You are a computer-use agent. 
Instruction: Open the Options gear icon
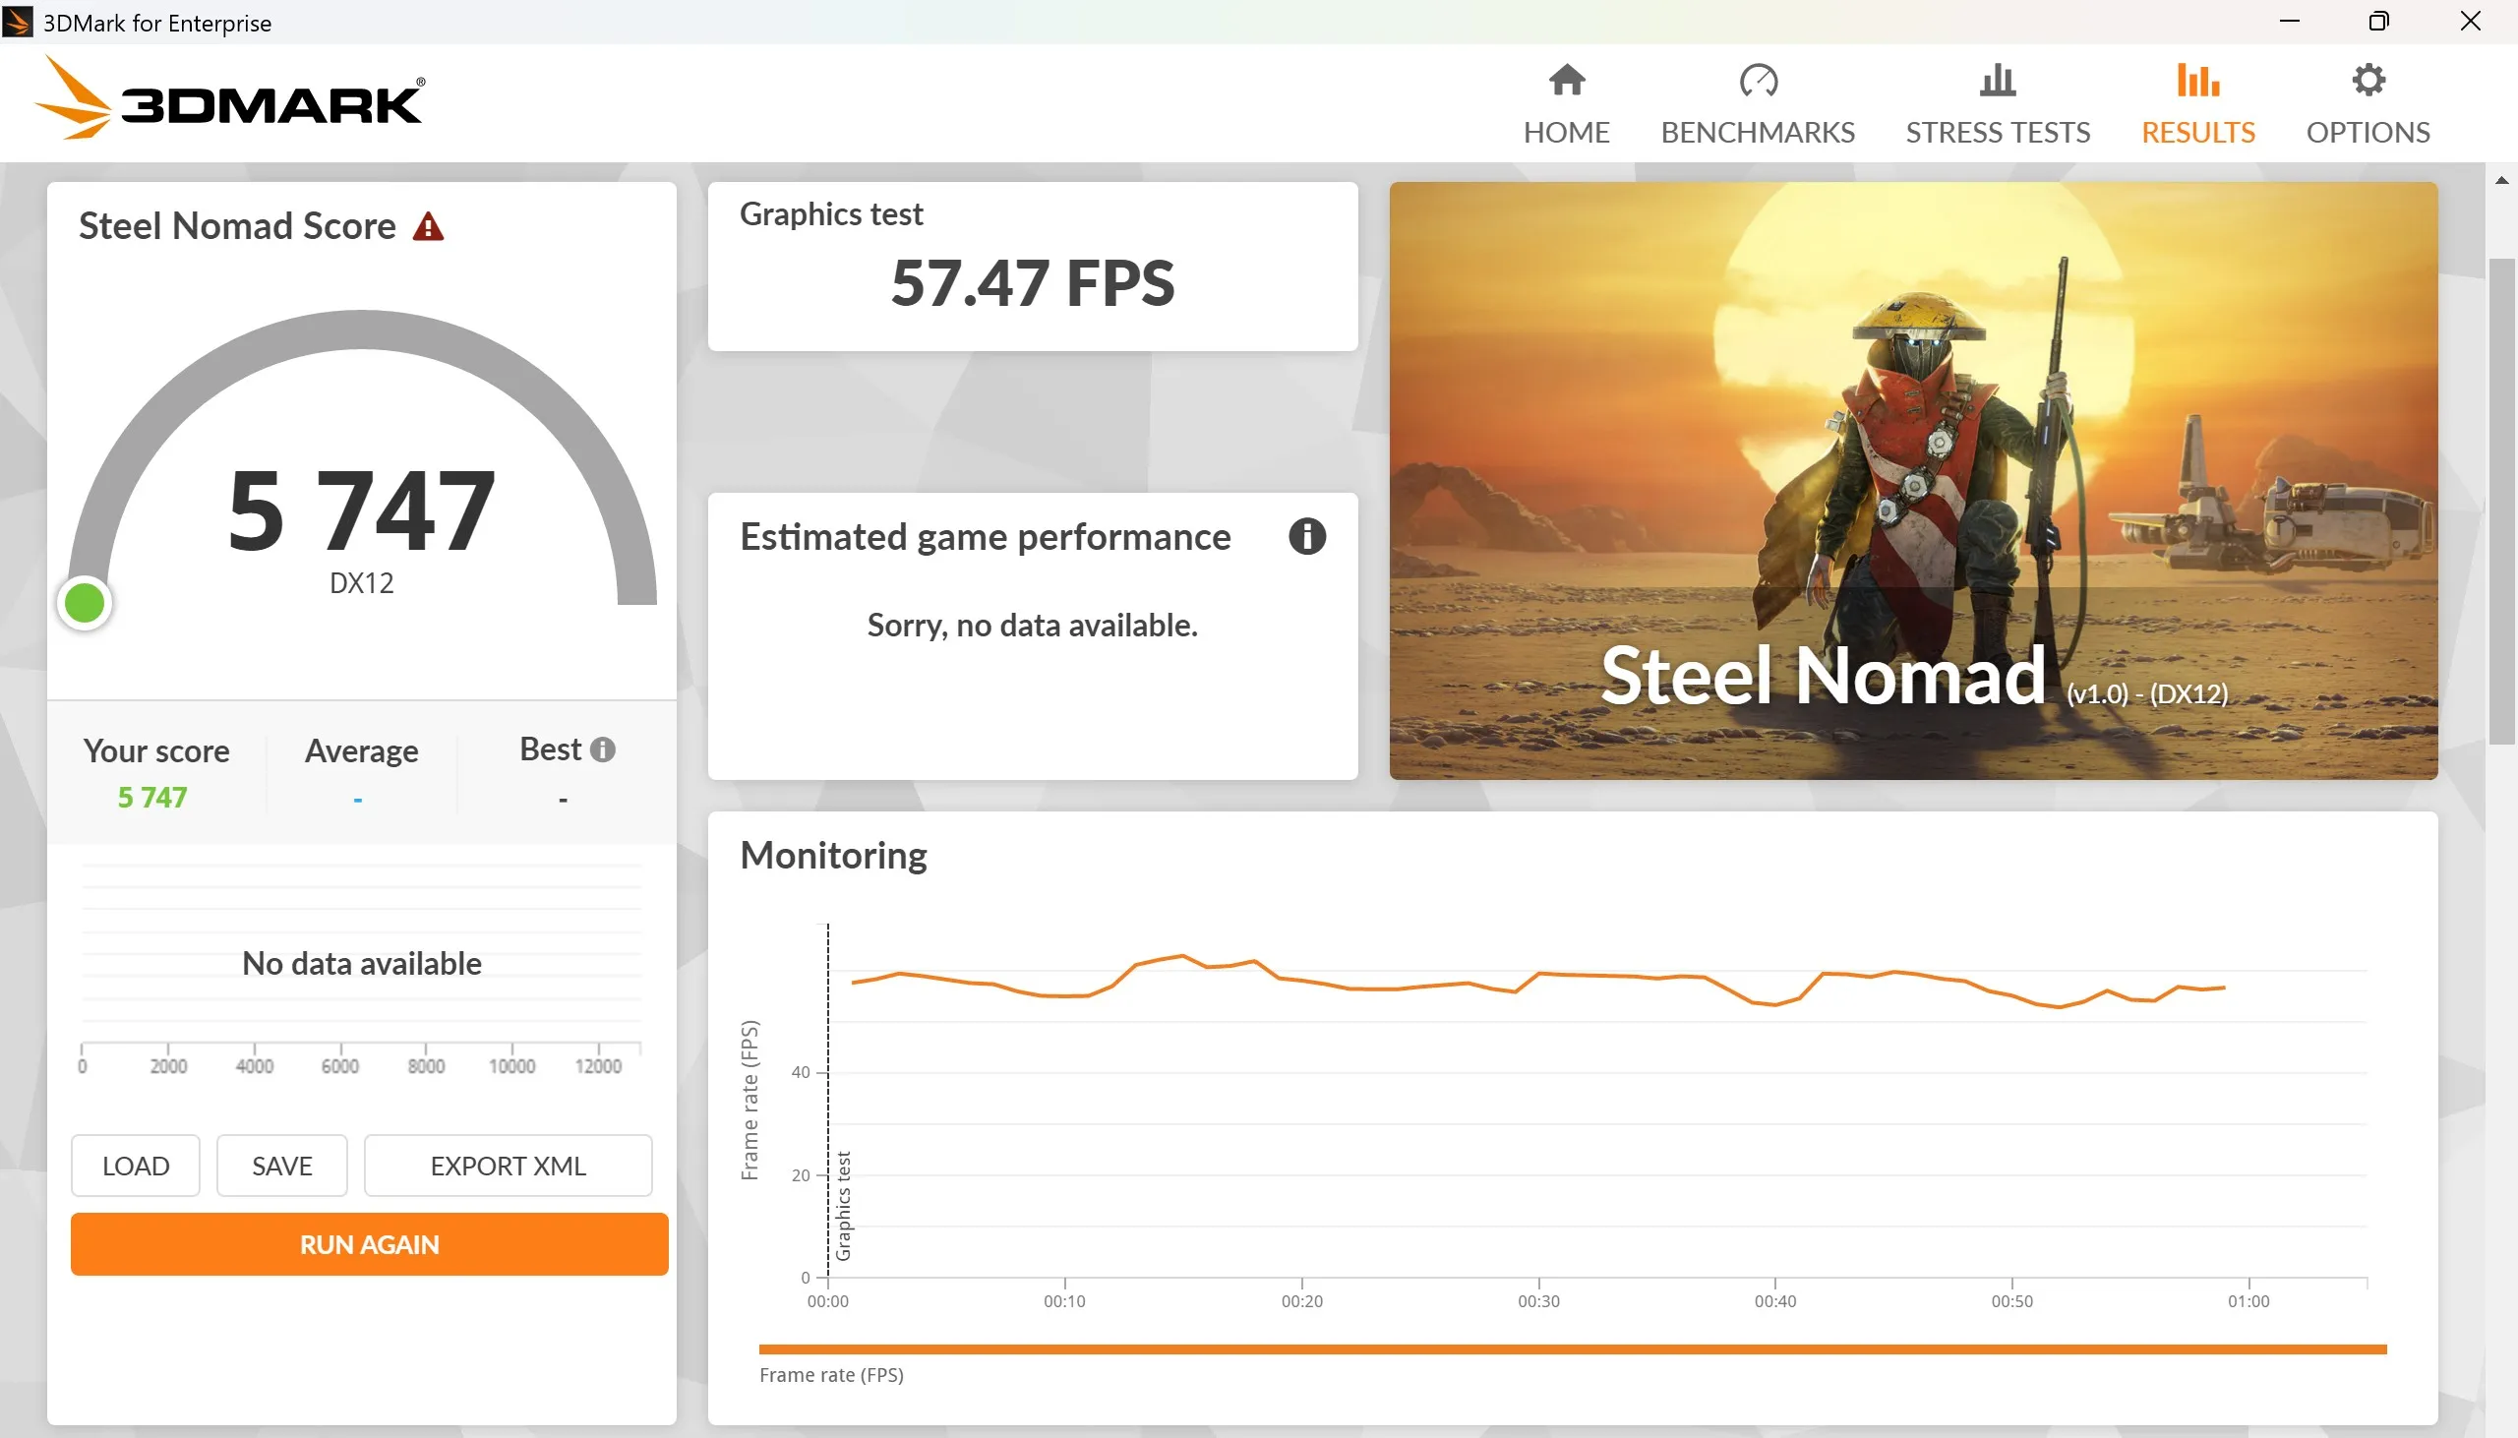click(2368, 80)
